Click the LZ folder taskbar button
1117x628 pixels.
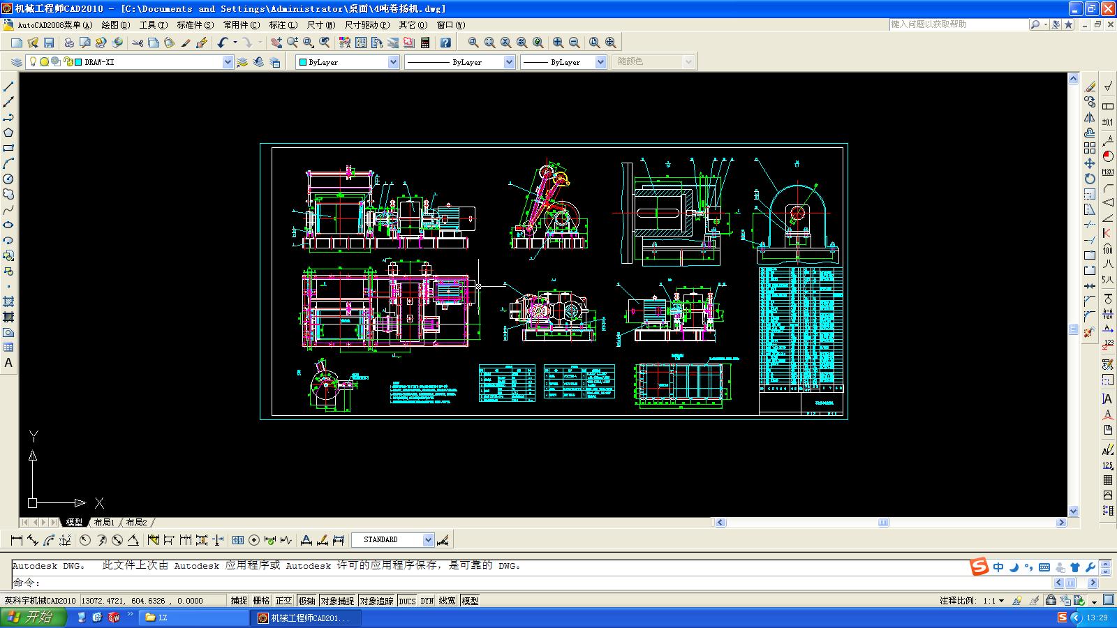194,618
